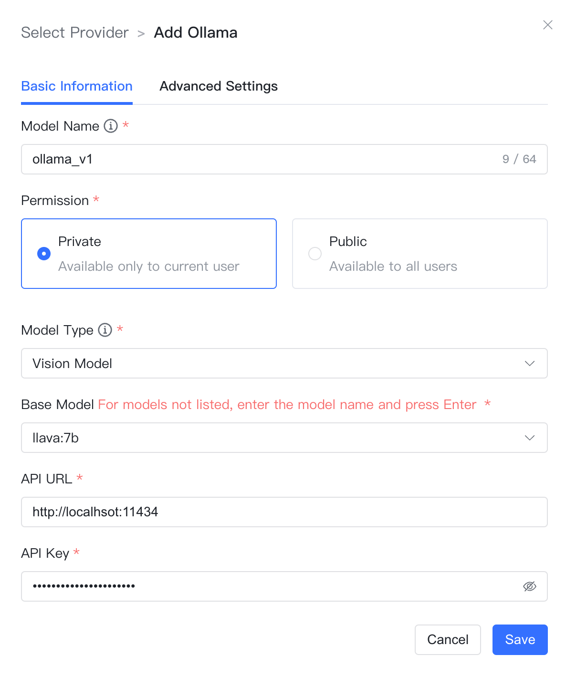Select the Private permission radio button
The image size is (566, 676).
(44, 254)
